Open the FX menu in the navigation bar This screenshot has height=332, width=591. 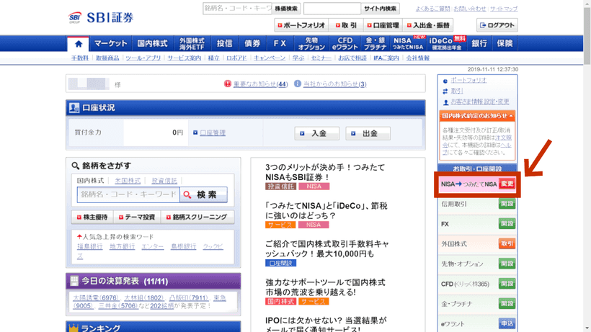click(x=280, y=44)
